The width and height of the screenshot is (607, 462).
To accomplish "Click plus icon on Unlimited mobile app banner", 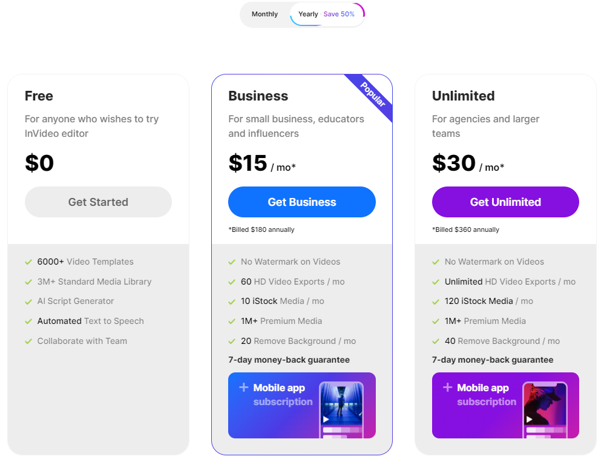I will pyautogui.click(x=448, y=387).
